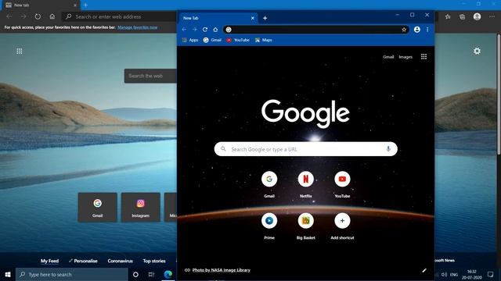The width and height of the screenshot is (501, 281).
Task: Open Gmail bookmark in Chrome bookmarks bar
Action: tap(212, 40)
